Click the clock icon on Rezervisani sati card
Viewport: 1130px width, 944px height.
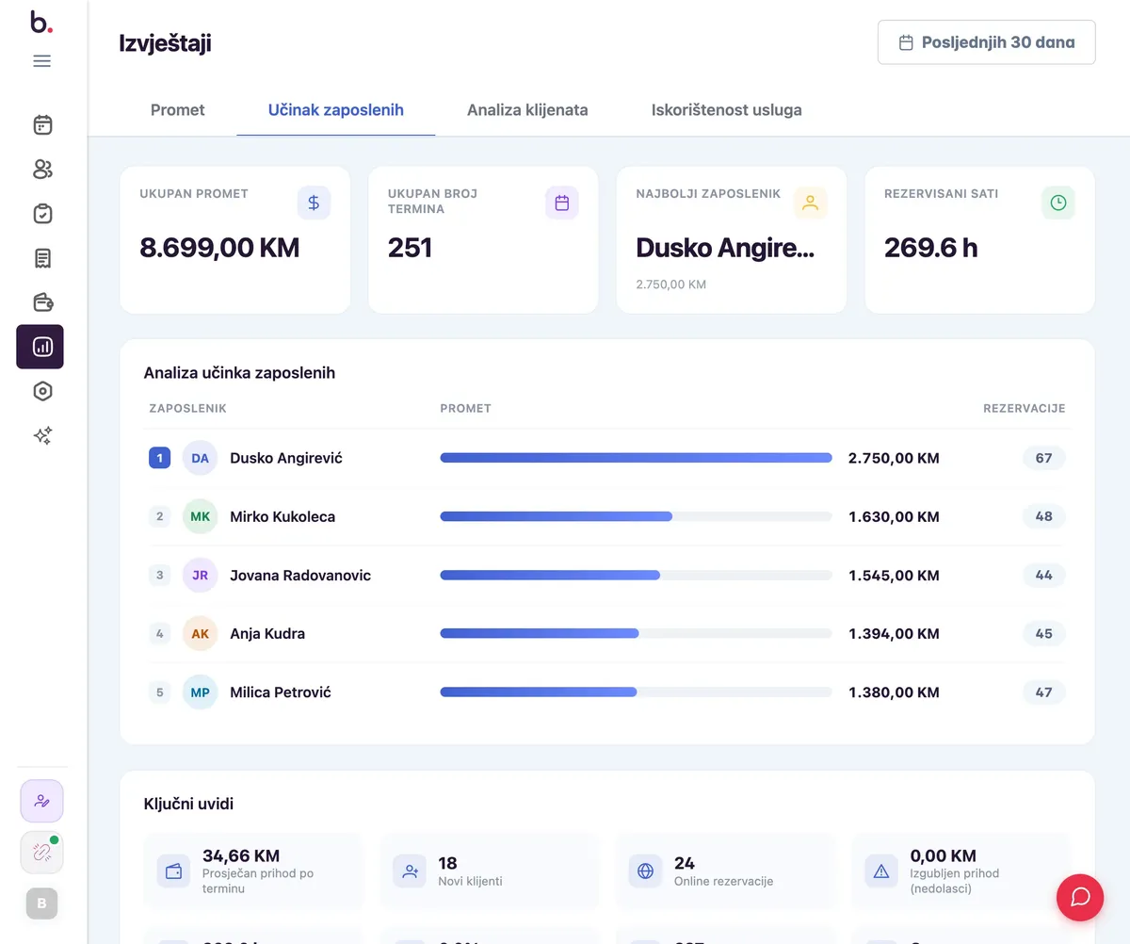click(x=1058, y=203)
